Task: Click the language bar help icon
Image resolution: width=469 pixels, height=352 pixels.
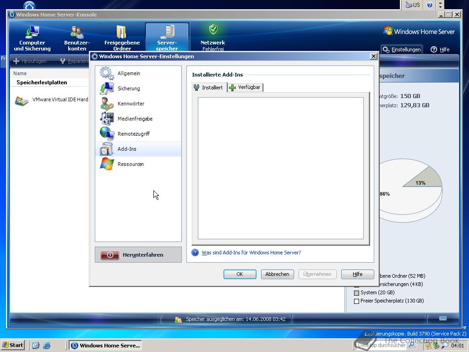Action: point(430,5)
